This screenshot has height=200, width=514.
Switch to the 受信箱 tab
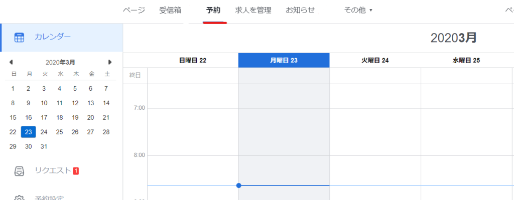pos(170,11)
